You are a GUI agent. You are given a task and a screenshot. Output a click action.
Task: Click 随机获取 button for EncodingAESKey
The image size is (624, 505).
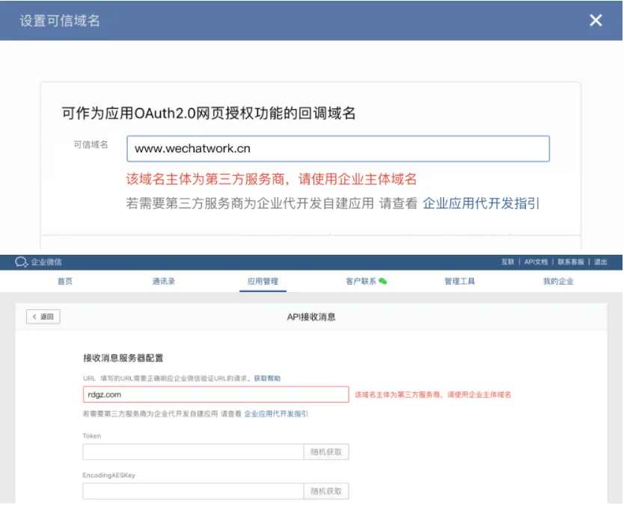click(x=326, y=491)
